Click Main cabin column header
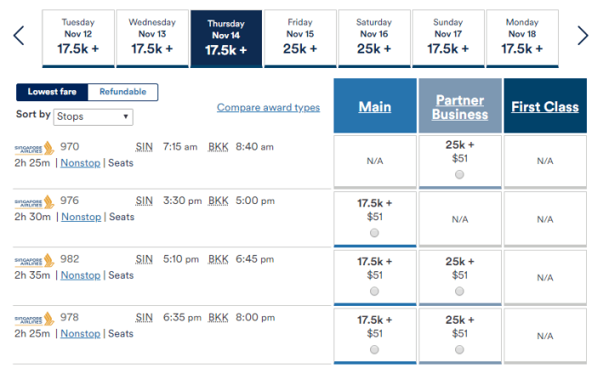The width and height of the screenshot is (592, 368). tap(375, 107)
